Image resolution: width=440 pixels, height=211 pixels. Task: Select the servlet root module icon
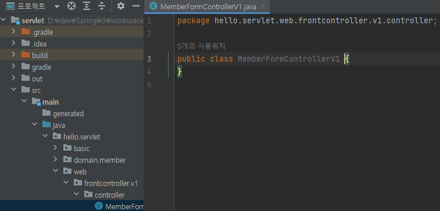click(15, 20)
